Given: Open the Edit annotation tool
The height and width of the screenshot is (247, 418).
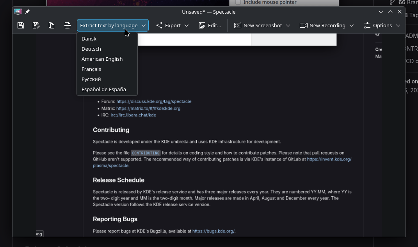Looking at the screenshot, I should 210,25.
